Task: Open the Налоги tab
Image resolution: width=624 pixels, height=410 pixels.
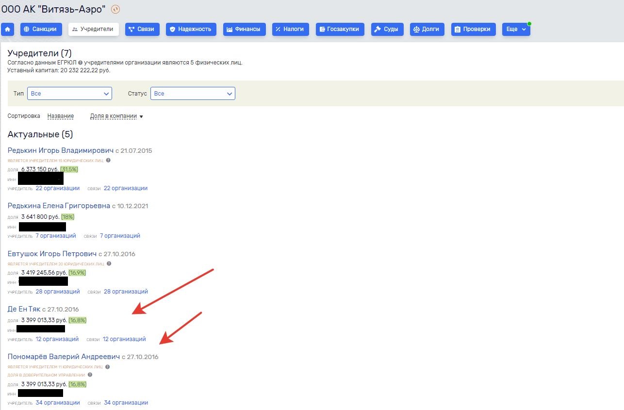Action: click(291, 29)
